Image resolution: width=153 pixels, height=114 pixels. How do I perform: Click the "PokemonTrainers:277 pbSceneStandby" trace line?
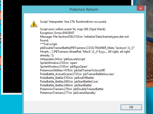point(68,93)
